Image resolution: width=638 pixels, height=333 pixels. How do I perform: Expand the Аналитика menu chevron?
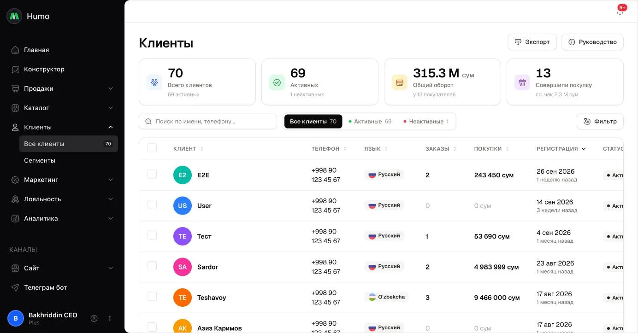click(x=111, y=218)
